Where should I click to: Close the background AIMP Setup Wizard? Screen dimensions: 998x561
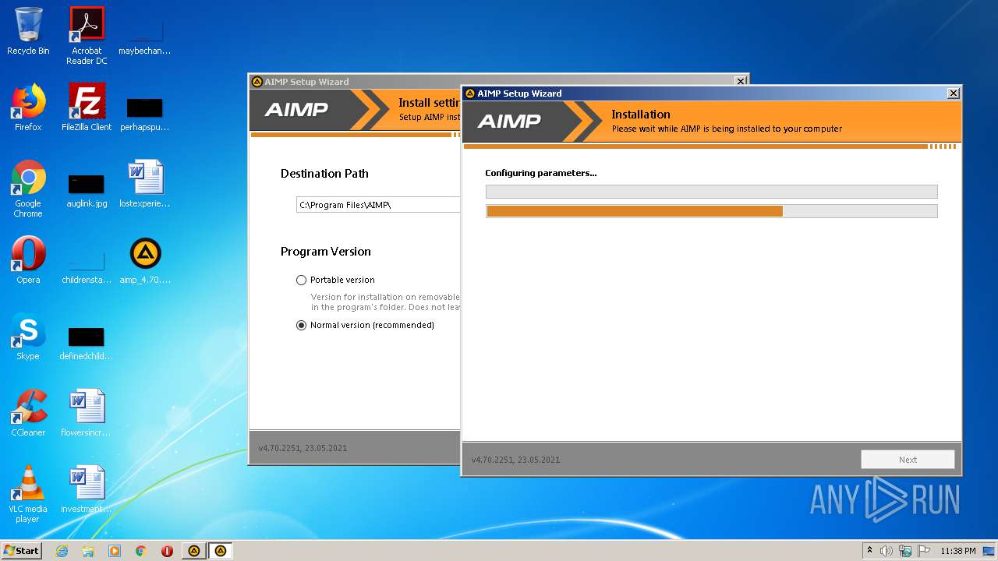pyautogui.click(x=740, y=81)
